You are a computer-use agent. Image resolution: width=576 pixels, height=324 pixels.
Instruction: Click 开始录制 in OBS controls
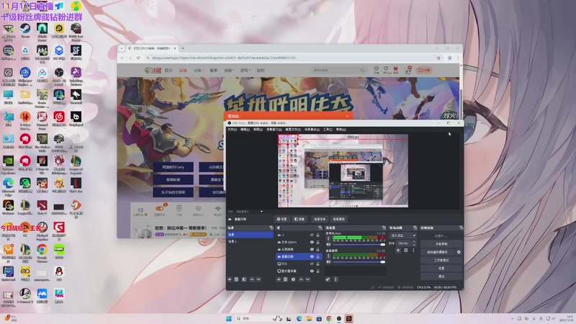(441, 244)
